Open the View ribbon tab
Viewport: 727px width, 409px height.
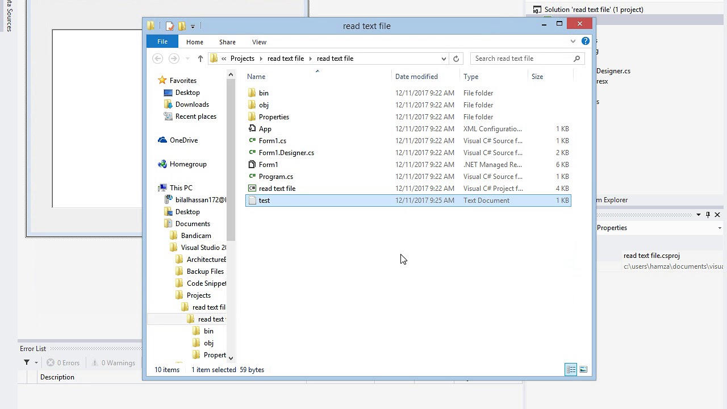pos(259,42)
